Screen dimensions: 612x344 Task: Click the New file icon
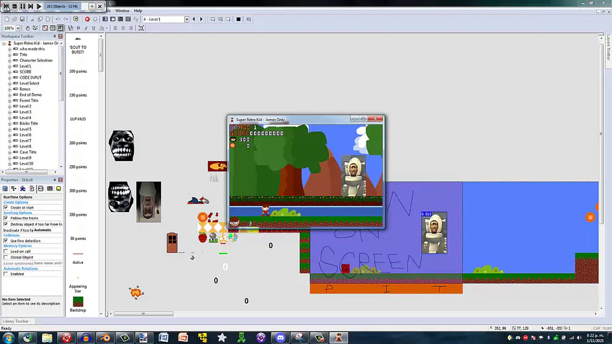point(7,19)
